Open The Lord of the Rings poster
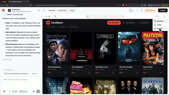The width and height of the screenshot is (169, 95). coord(105,86)
